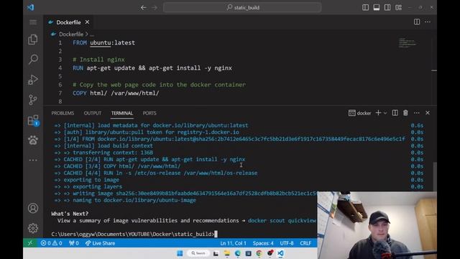
Task: Select the Dockerfile editor tab
Action: click(69, 22)
